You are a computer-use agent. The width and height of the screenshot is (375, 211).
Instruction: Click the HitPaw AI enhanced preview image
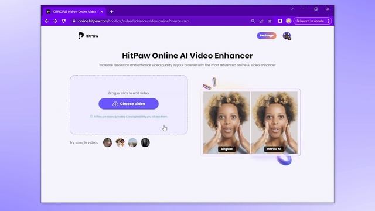[x=274, y=122]
